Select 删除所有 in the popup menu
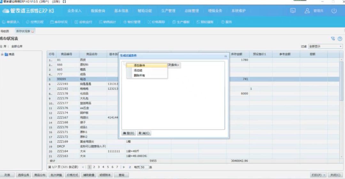345x179 pixels. coord(147,75)
